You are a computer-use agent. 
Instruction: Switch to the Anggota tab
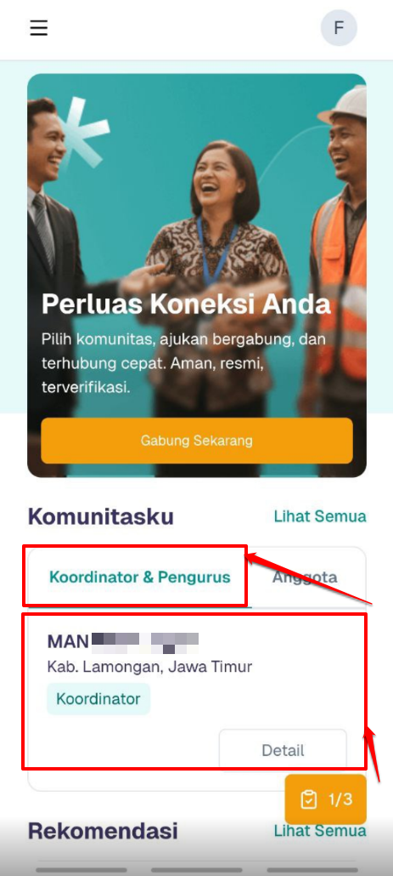pyautogui.click(x=305, y=577)
